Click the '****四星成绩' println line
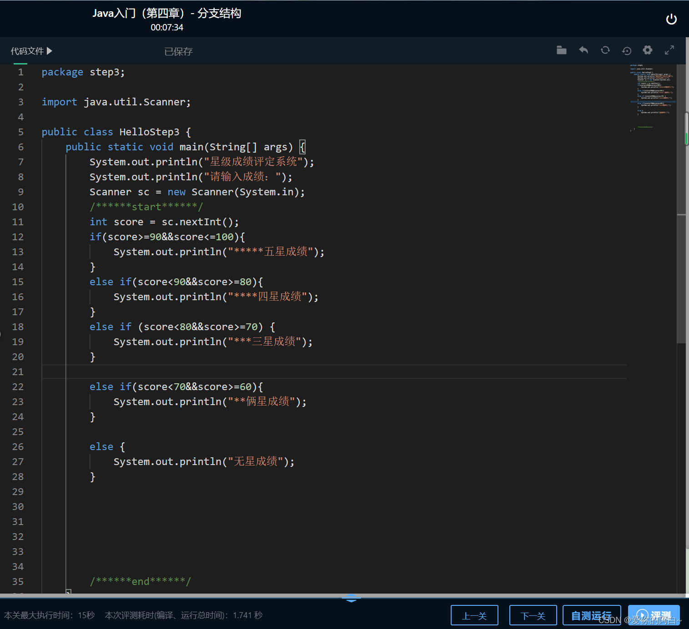 [x=216, y=297]
